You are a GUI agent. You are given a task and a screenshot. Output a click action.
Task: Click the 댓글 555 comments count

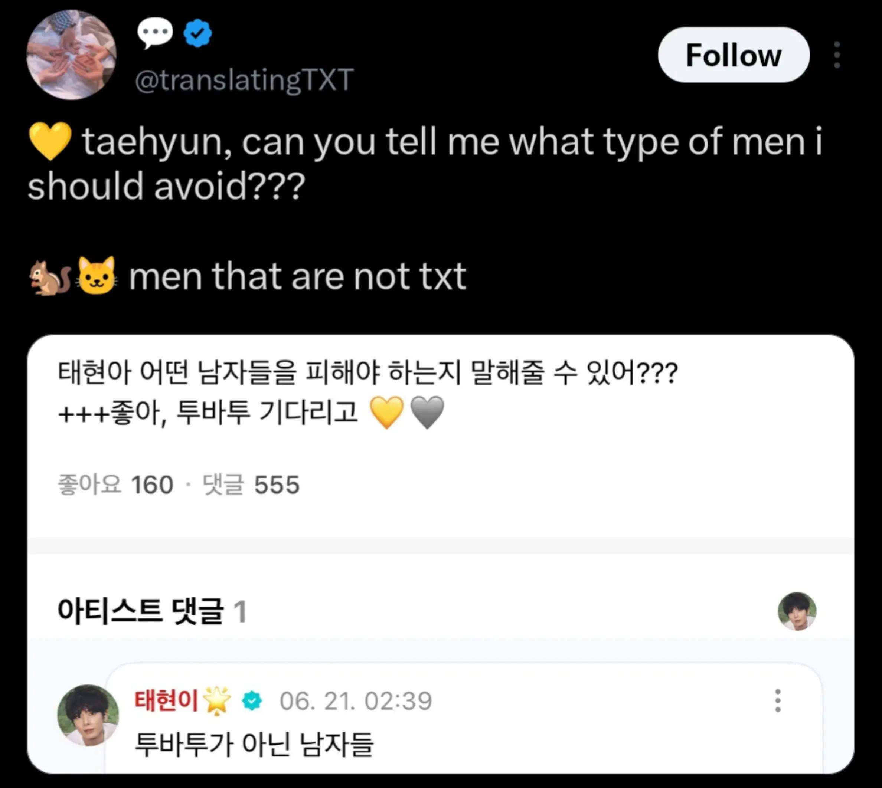251,485
